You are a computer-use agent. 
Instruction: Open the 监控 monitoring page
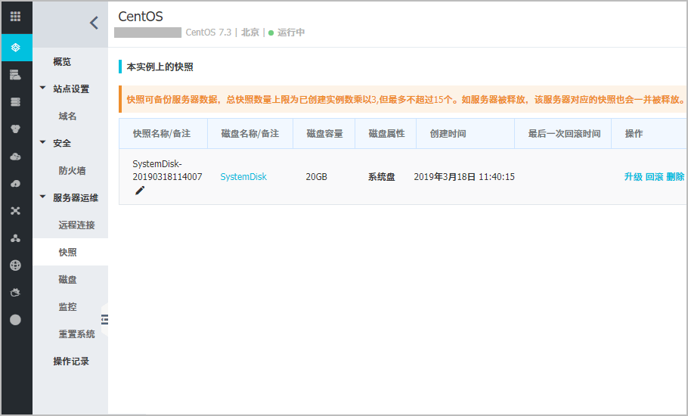[x=67, y=307]
